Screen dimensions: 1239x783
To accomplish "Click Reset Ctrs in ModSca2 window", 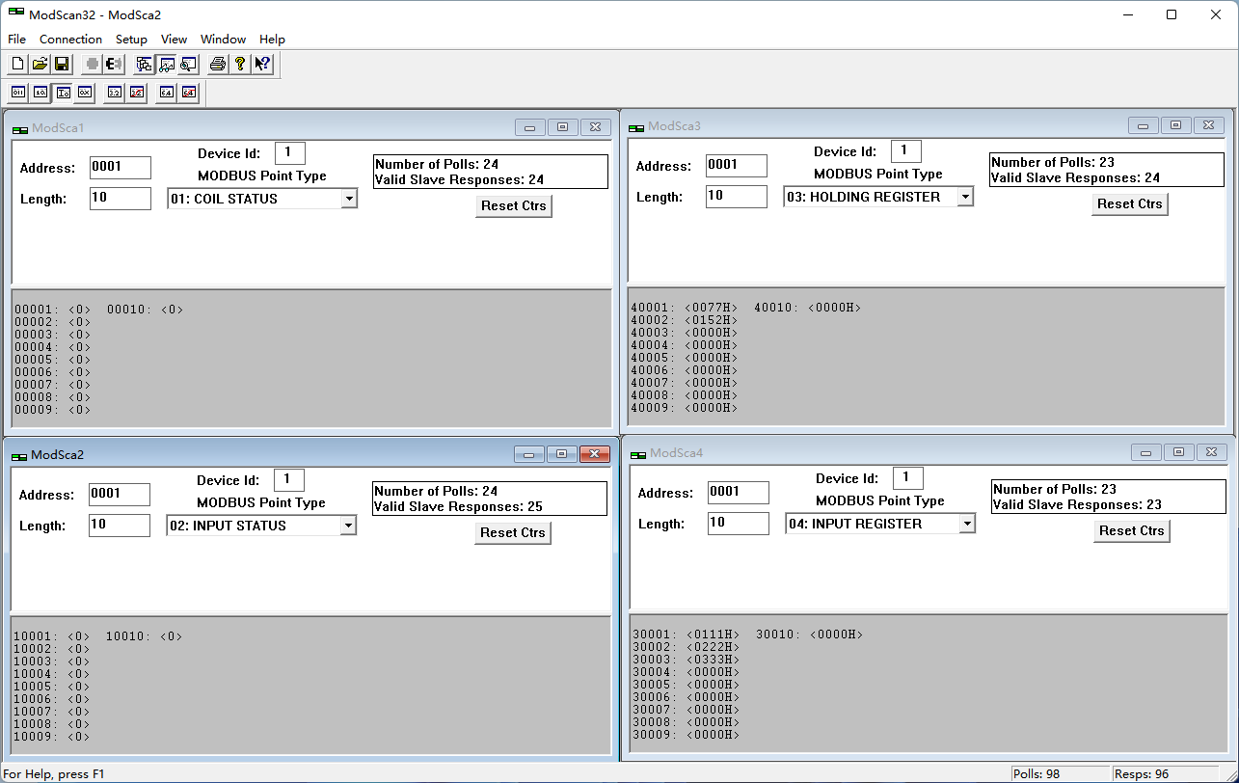I will coord(513,532).
